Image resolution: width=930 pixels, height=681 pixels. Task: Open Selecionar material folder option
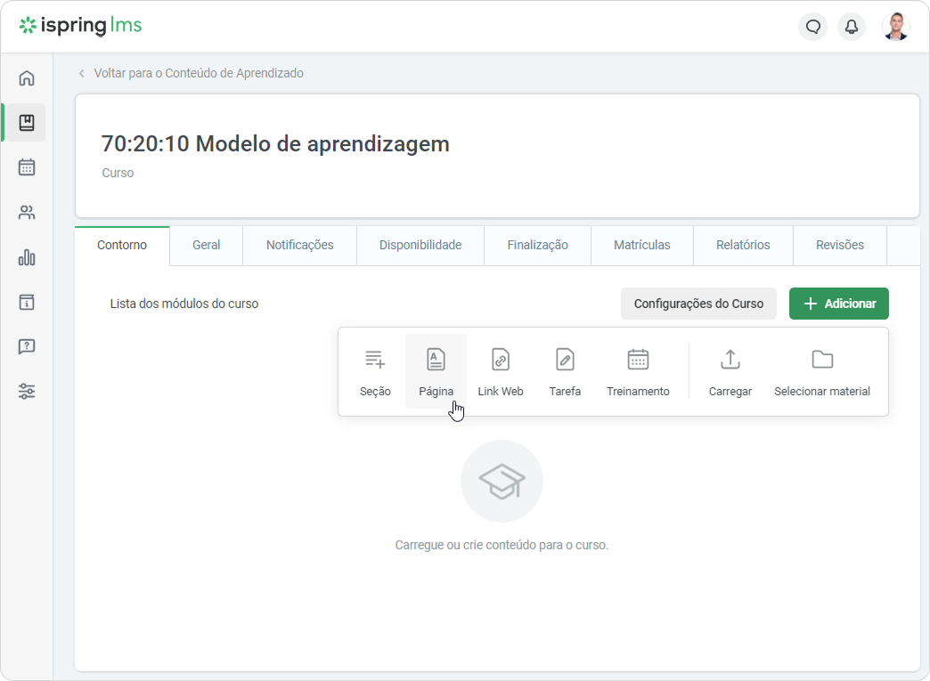pos(821,371)
